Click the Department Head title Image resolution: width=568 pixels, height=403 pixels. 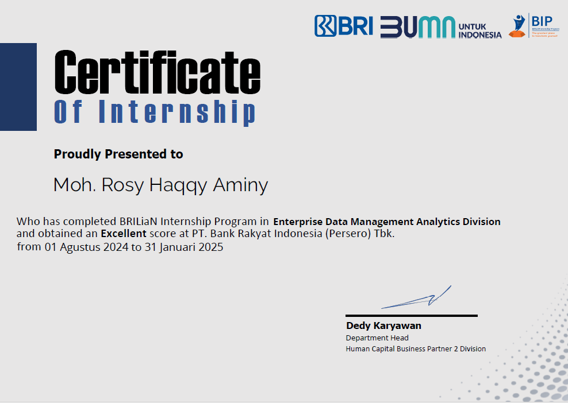click(377, 338)
